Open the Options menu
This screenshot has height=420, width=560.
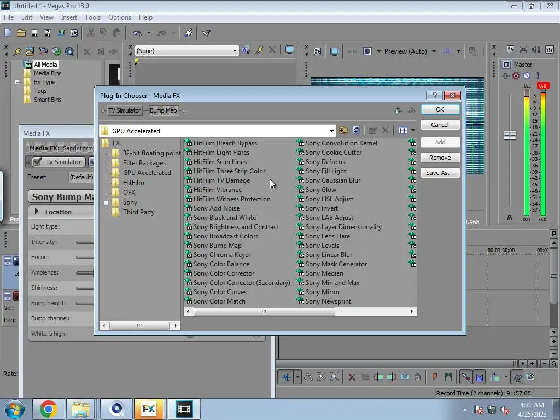[x=120, y=17]
